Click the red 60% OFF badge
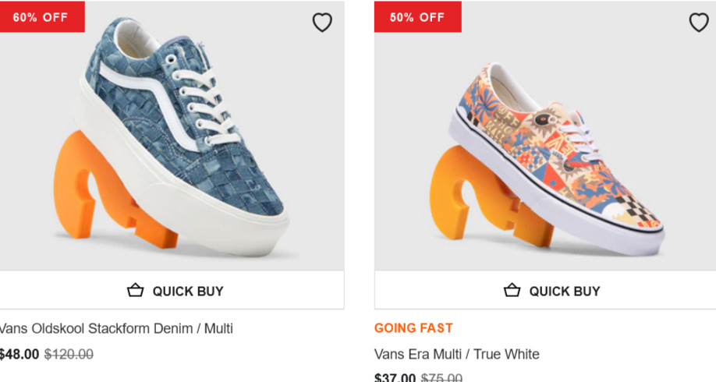This screenshot has height=382, width=716. pyautogui.click(x=41, y=17)
